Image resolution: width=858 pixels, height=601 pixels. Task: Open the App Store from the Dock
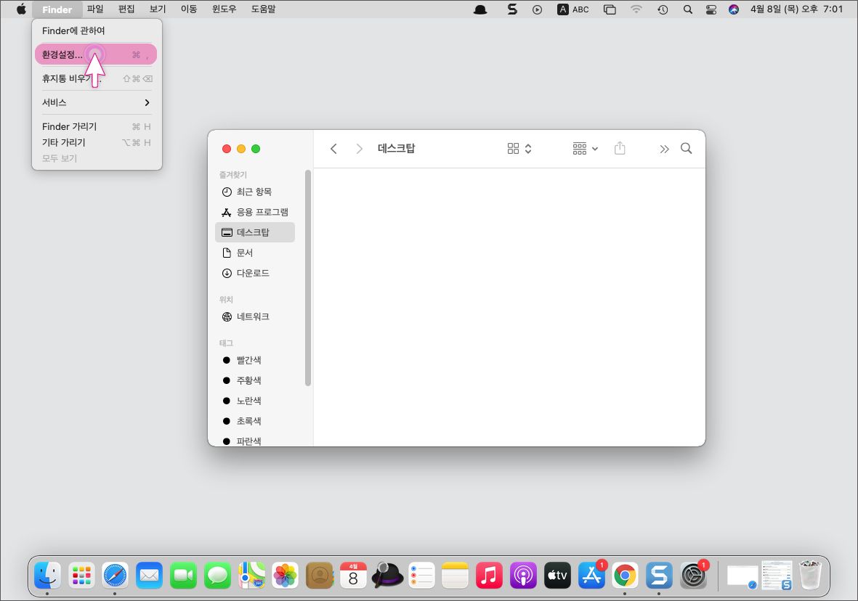591,575
